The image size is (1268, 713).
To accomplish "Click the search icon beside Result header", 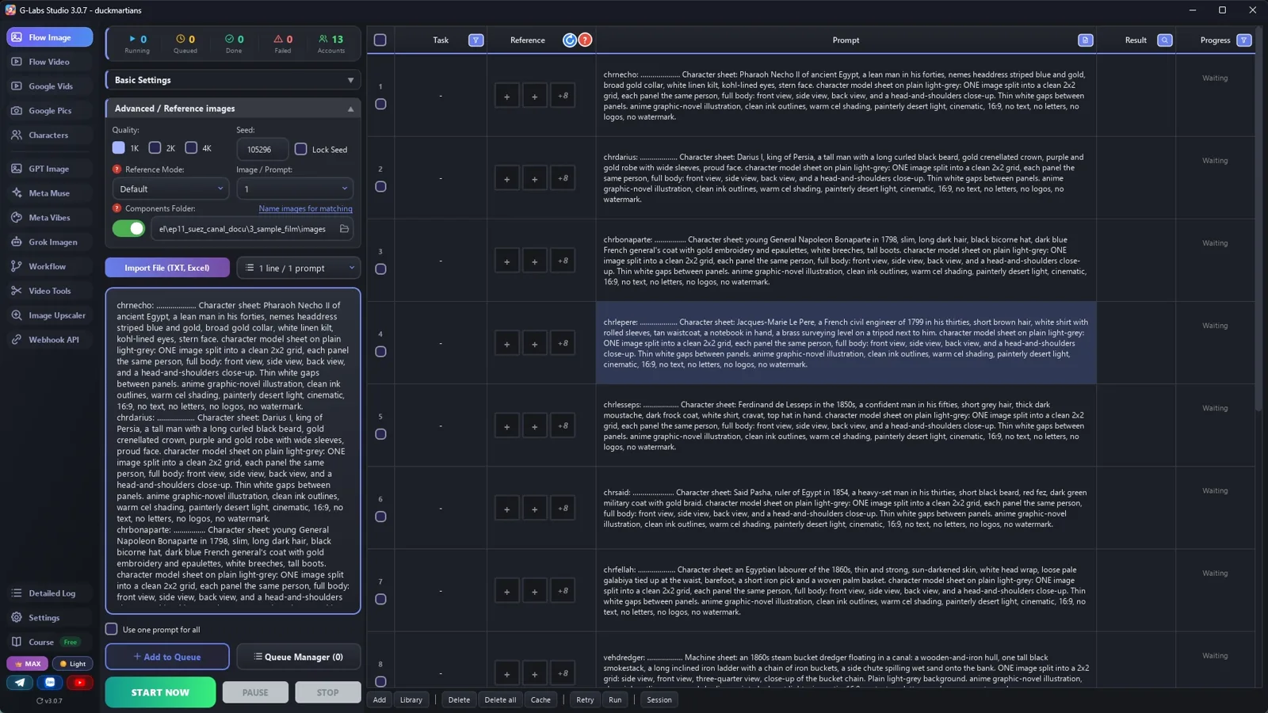I will pyautogui.click(x=1165, y=40).
